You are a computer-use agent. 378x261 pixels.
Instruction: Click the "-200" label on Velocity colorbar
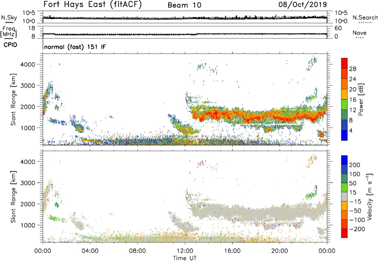357,229
